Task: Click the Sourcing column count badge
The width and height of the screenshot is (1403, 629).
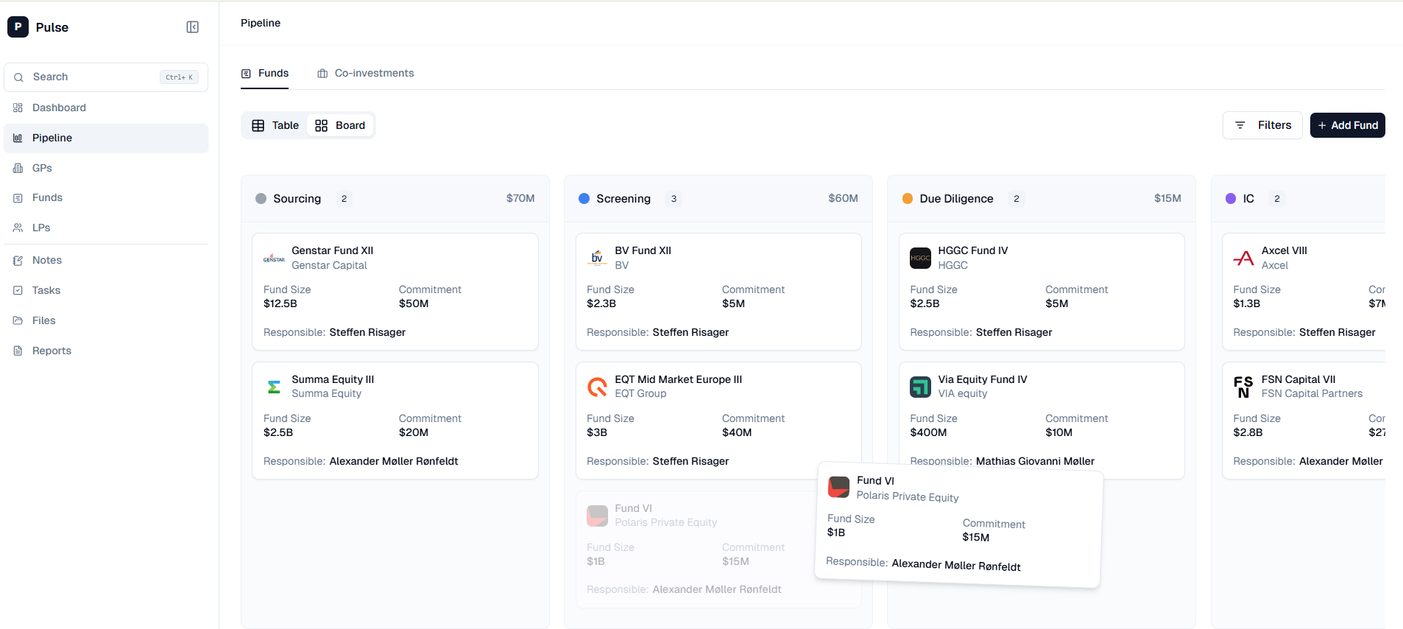Action: point(344,199)
